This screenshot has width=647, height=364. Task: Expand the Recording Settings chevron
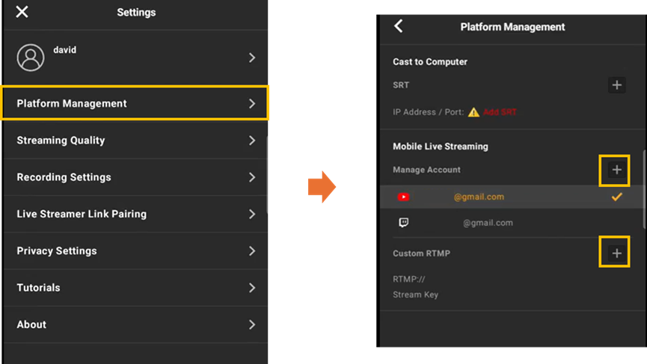click(x=252, y=177)
